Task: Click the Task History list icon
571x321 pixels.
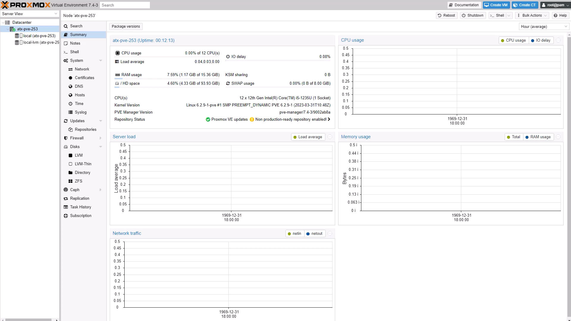Action: tap(66, 207)
